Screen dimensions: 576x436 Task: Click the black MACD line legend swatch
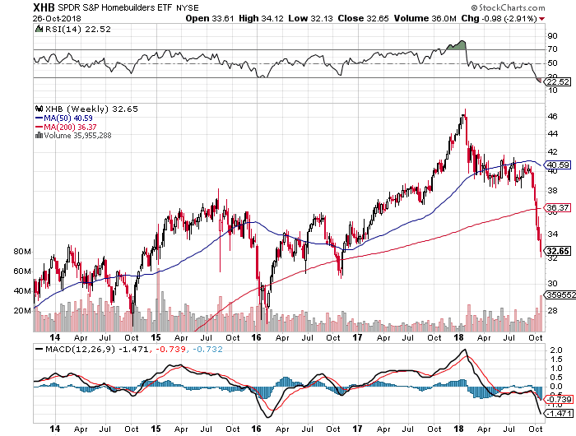pyautogui.click(x=39, y=349)
